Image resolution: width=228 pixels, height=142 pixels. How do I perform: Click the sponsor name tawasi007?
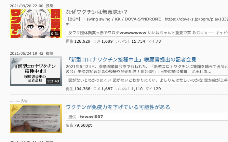point(91,117)
